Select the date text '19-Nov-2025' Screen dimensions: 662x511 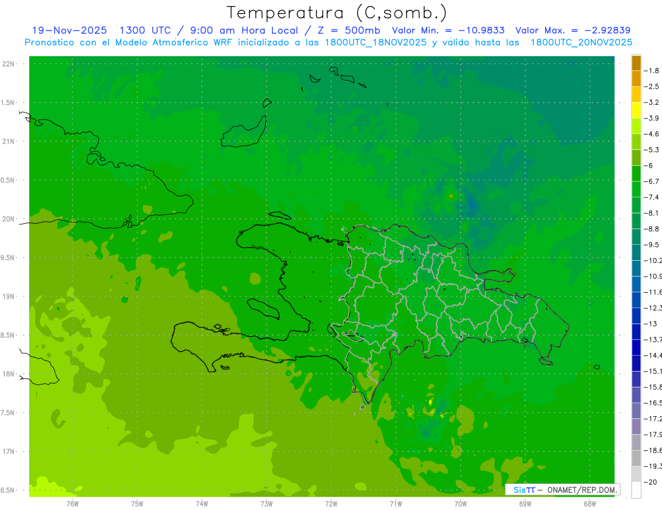[x=70, y=30]
